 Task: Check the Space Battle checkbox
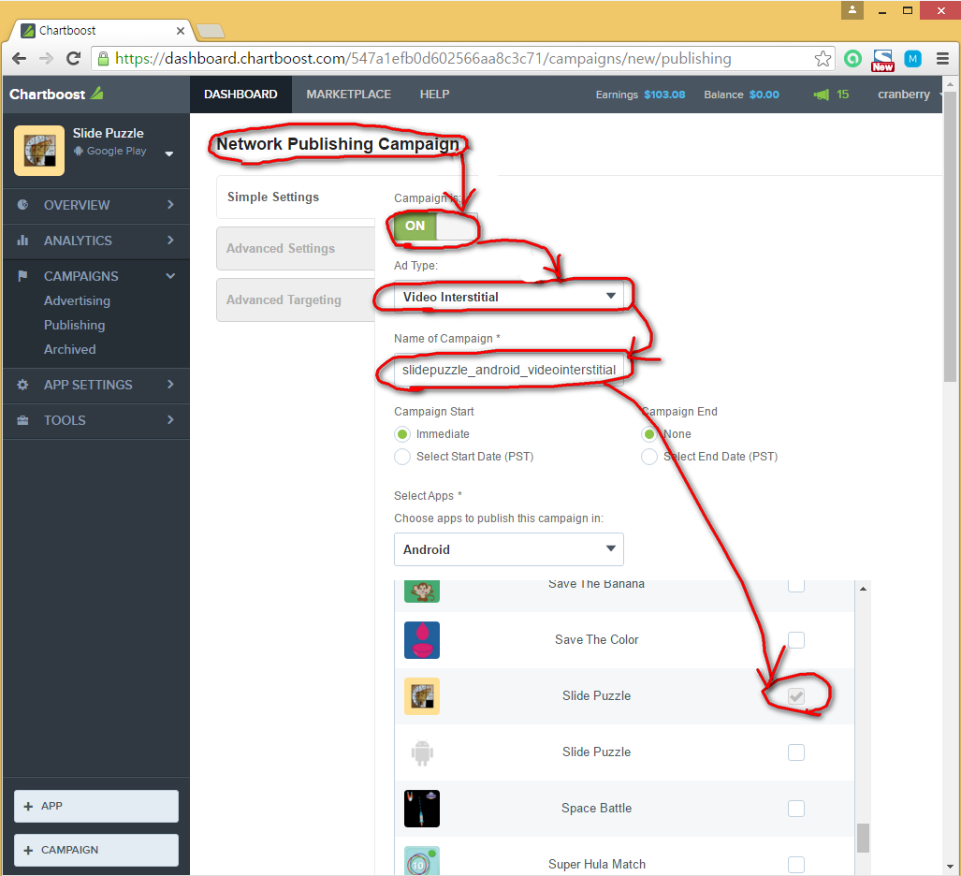[796, 809]
